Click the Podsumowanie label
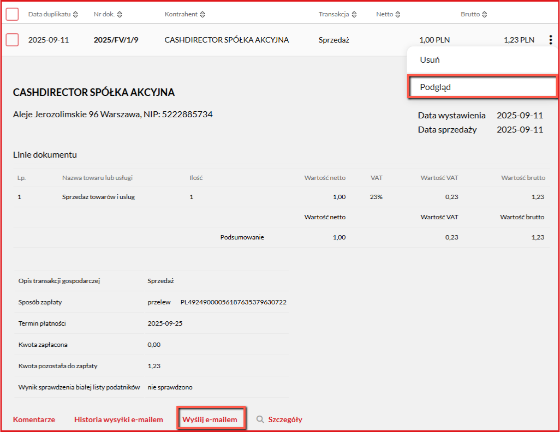The height and width of the screenshot is (432, 560). (x=242, y=237)
